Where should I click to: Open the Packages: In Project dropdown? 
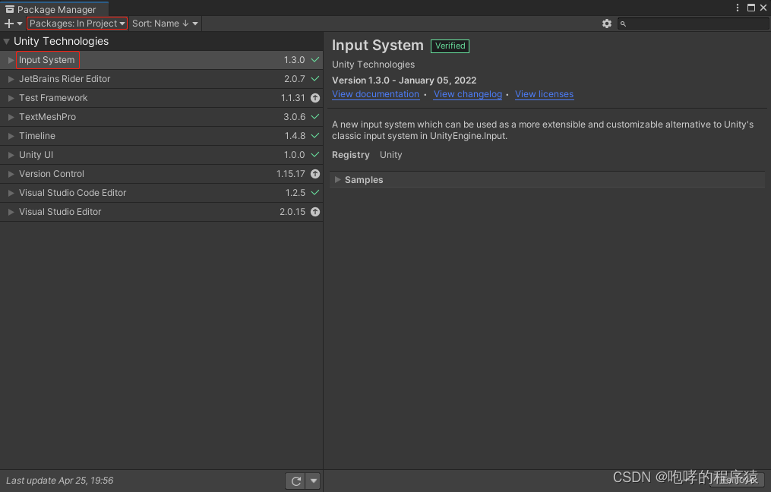coord(77,23)
